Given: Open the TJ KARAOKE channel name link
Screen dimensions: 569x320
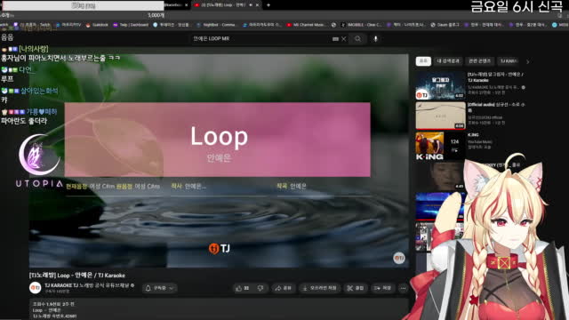Looking at the screenshot, I should point(89,285).
